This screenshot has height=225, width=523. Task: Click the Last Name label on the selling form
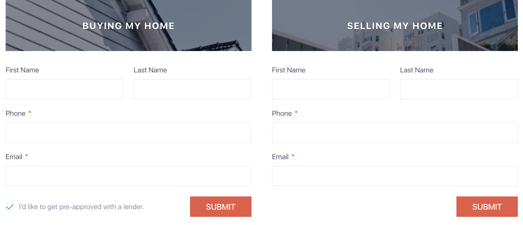416,70
